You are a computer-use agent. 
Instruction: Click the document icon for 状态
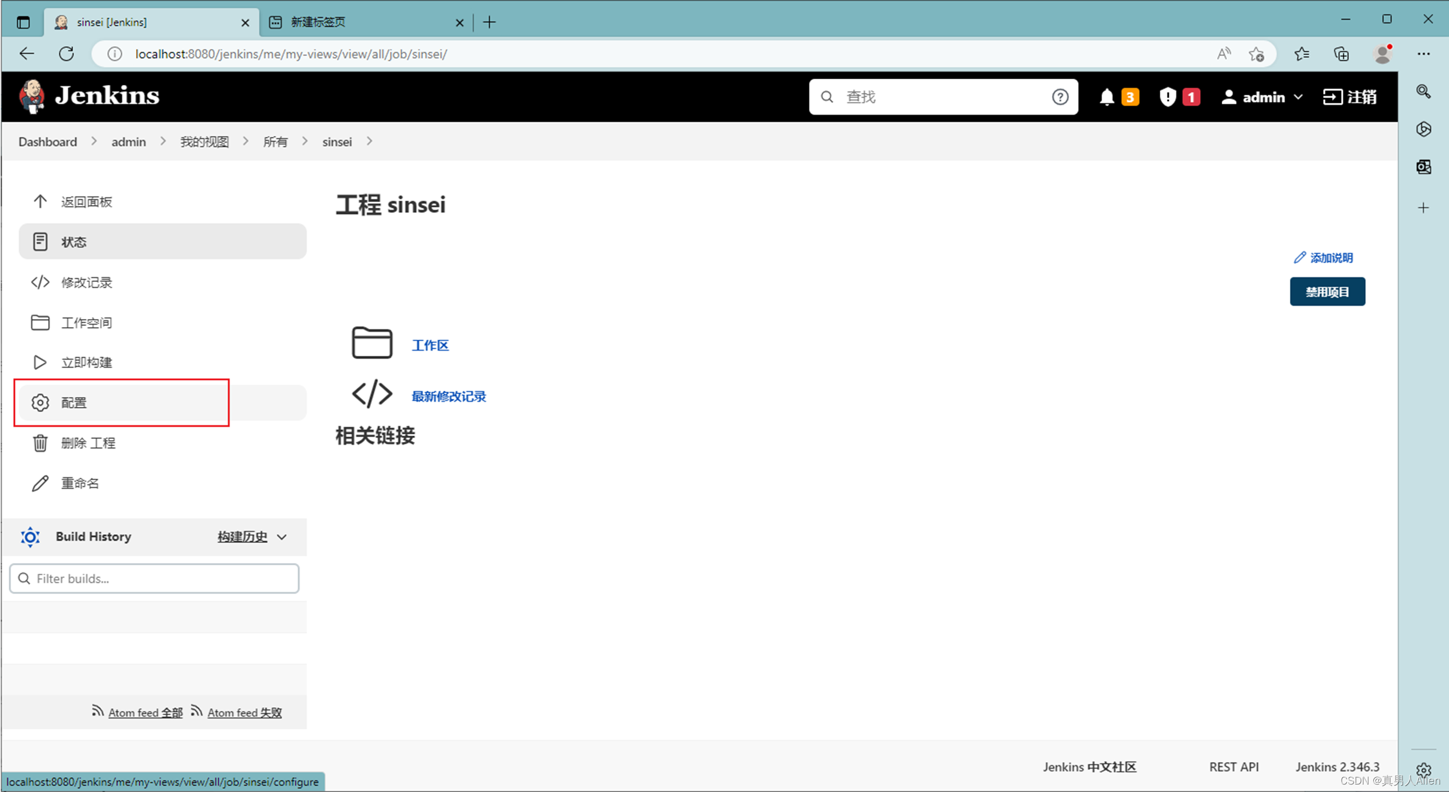40,242
